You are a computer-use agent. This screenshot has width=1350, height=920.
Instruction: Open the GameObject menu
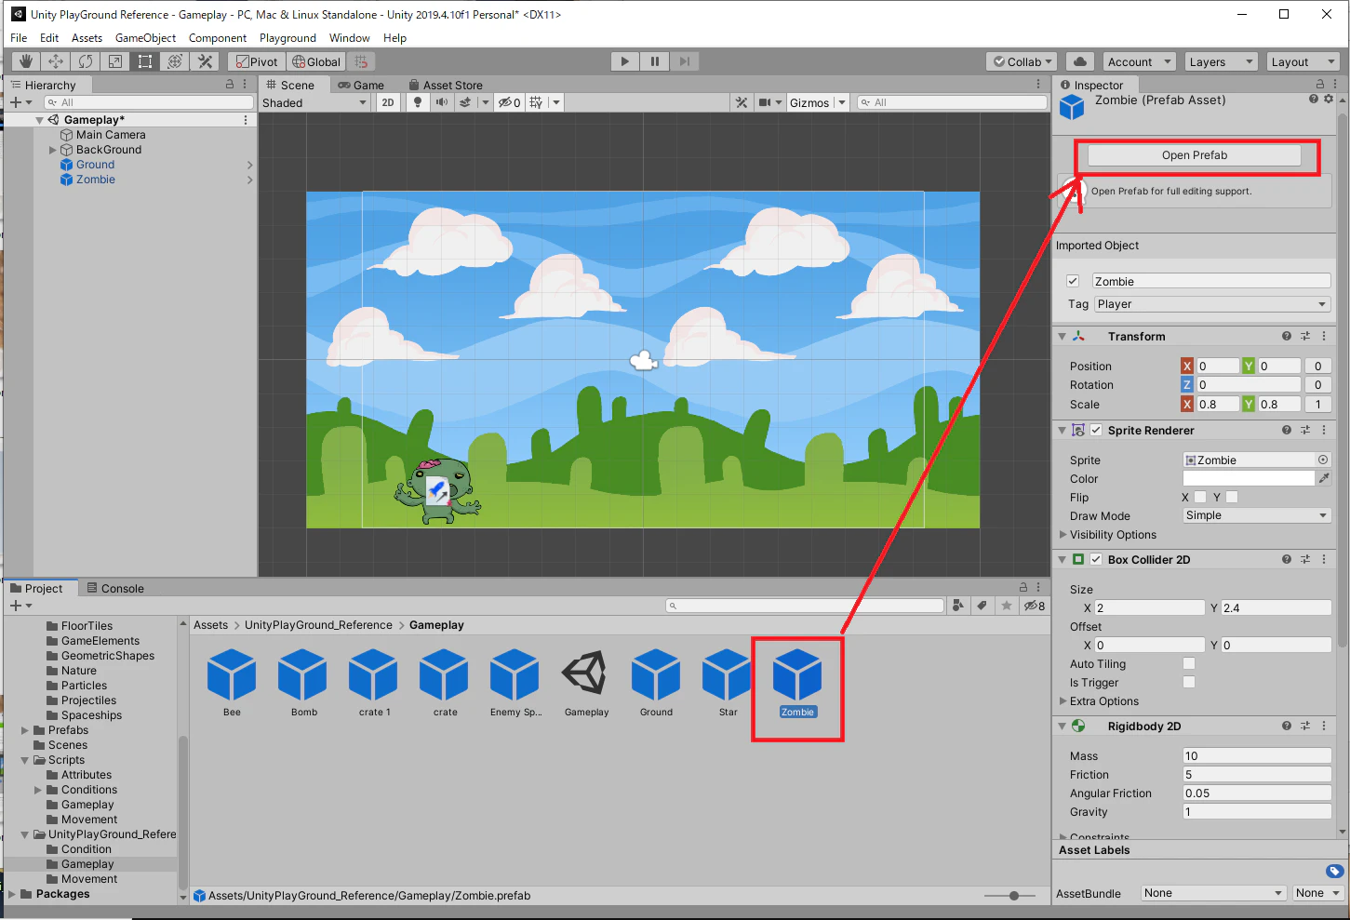(x=145, y=38)
